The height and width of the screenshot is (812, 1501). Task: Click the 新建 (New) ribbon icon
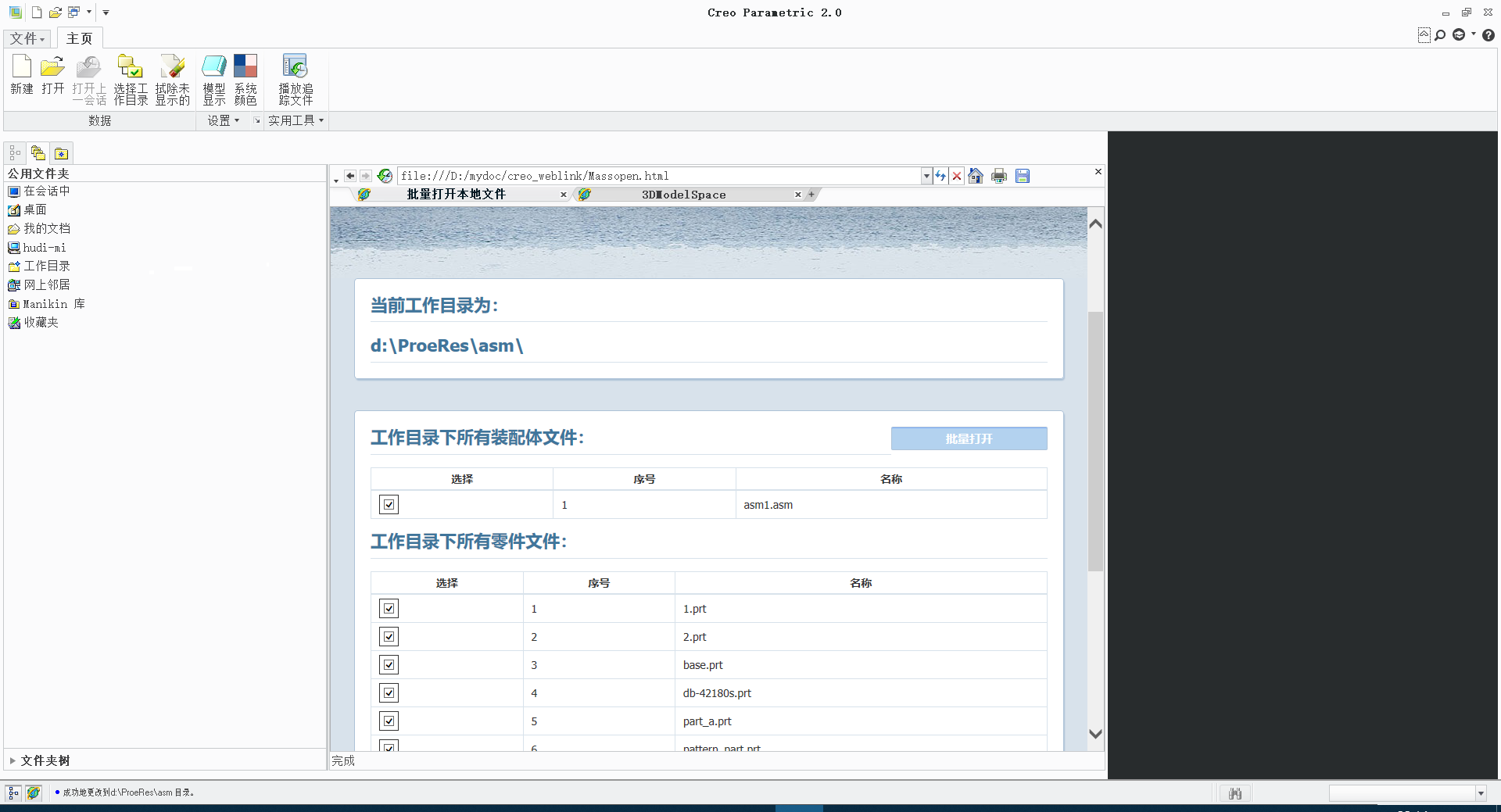tap(22, 76)
